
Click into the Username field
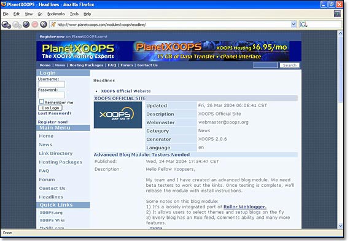pos(52,84)
